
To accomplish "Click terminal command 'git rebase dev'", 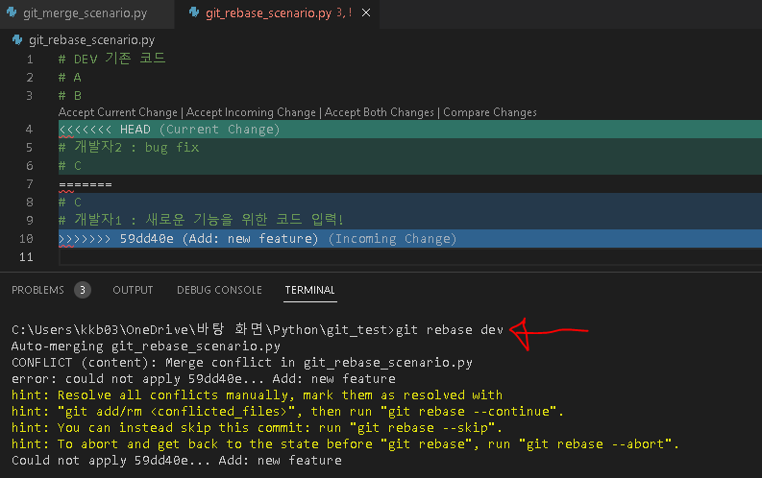I will [450, 330].
